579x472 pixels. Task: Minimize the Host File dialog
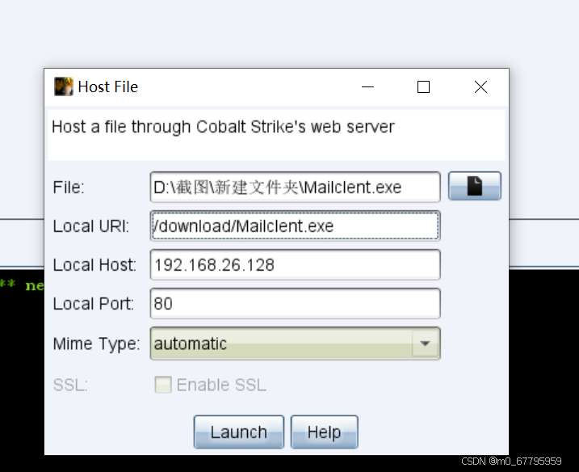[367, 87]
